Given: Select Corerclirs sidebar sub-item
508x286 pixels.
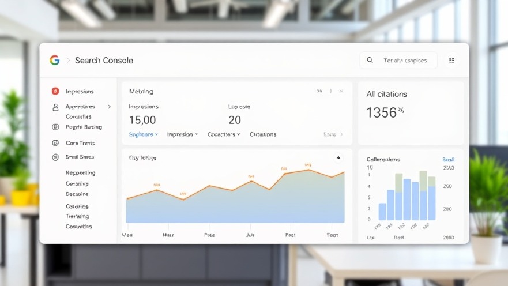Looking at the screenshot, I should tap(78, 116).
